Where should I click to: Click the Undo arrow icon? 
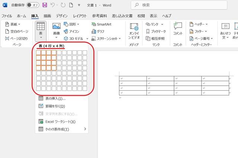tap(52, 5)
